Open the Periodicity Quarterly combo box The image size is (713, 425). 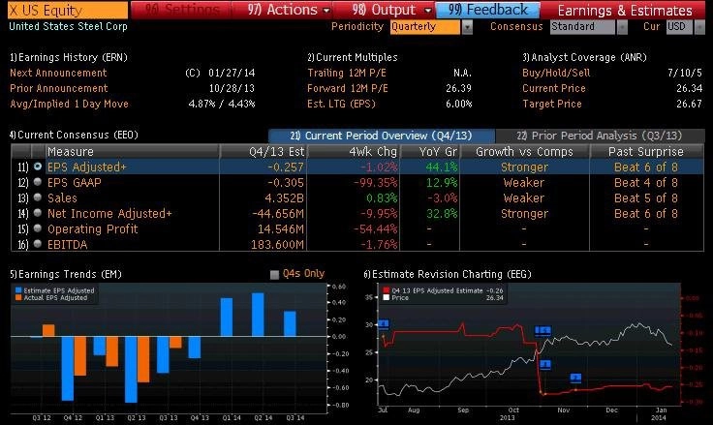point(425,27)
